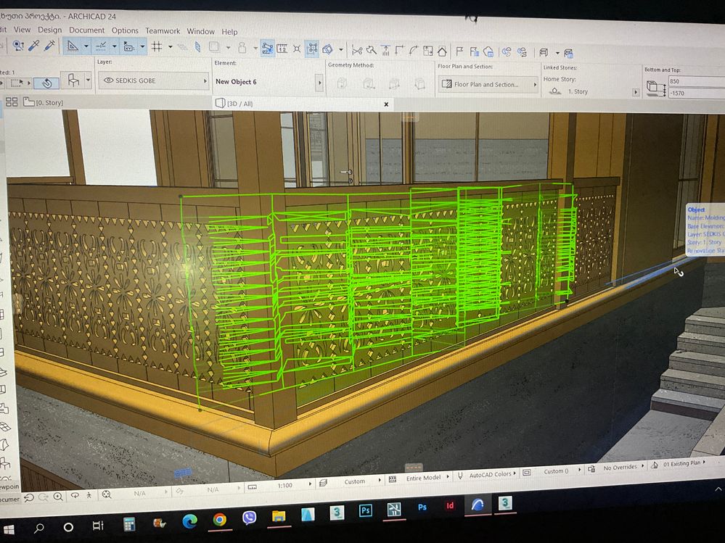Click the zoom in magnifier in status bar

[x=58, y=497]
